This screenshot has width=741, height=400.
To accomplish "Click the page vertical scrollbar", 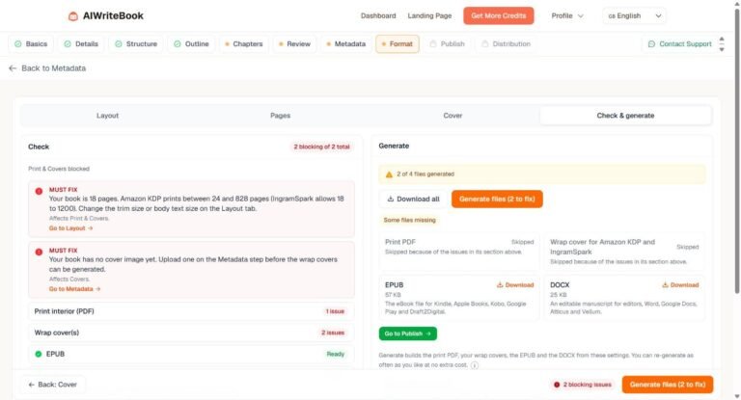I will [x=737, y=151].
